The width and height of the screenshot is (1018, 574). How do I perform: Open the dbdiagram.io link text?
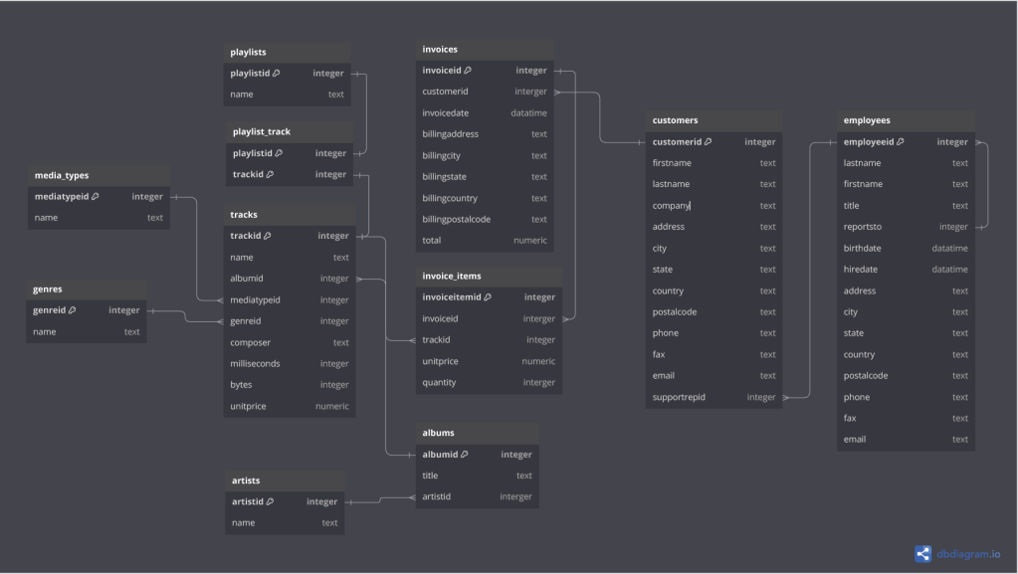(x=968, y=555)
